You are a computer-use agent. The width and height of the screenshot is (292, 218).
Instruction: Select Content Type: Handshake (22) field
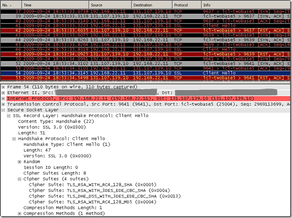point(56,122)
